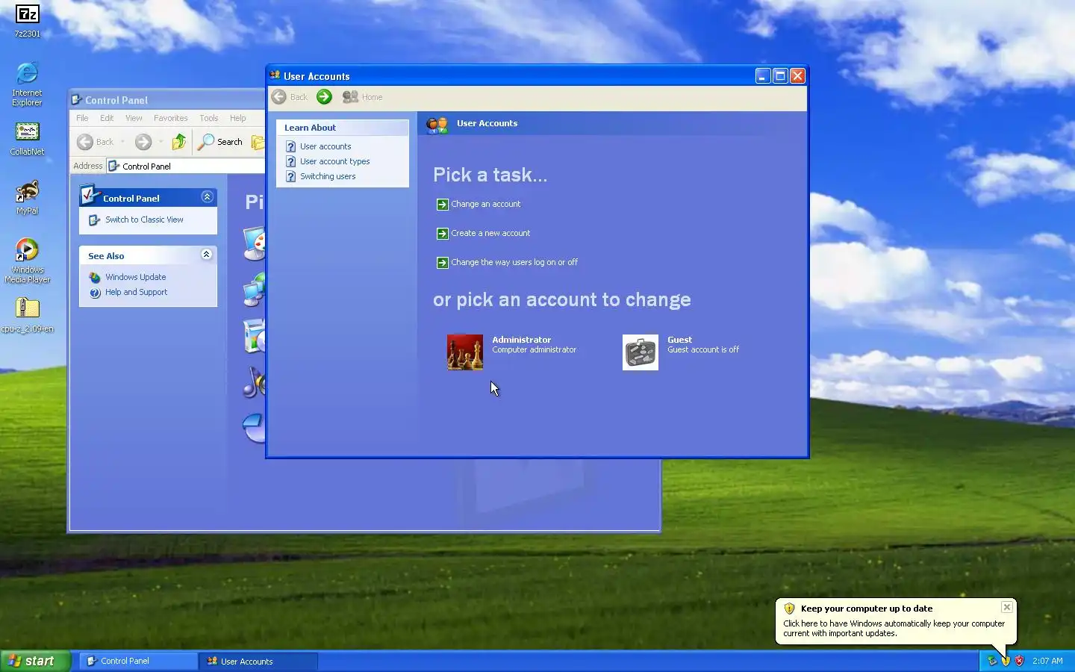Click the User Accounts title bar icon

click(x=275, y=75)
